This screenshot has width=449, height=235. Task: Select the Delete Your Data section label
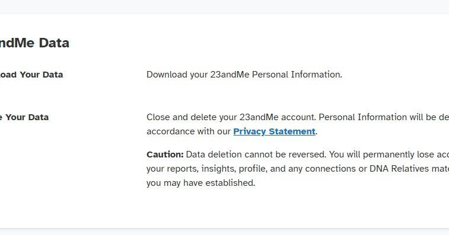tap(24, 117)
